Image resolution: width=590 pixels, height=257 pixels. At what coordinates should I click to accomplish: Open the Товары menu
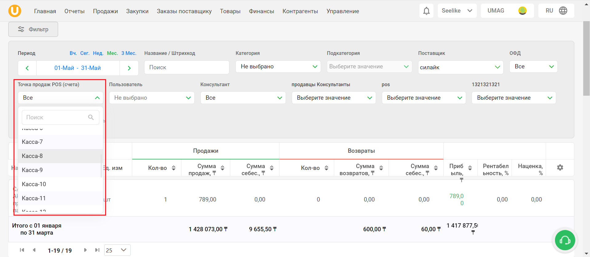230,11
